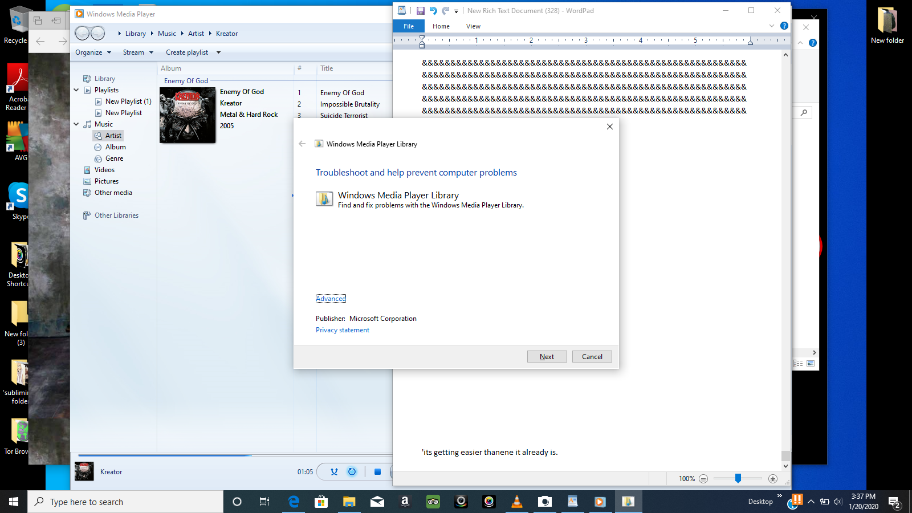Open the Home tab in WordPad

tap(441, 26)
